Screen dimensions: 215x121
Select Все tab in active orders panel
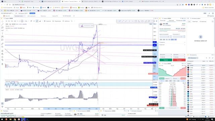coord(189,22)
